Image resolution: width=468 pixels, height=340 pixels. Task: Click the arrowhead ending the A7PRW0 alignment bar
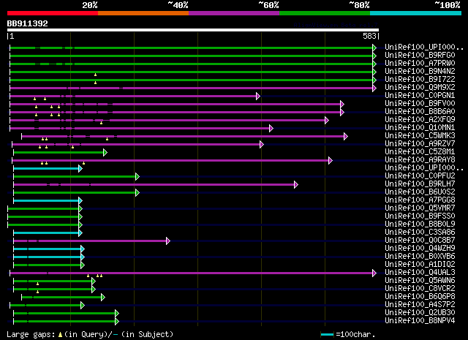pyautogui.click(x=374, y=64)
